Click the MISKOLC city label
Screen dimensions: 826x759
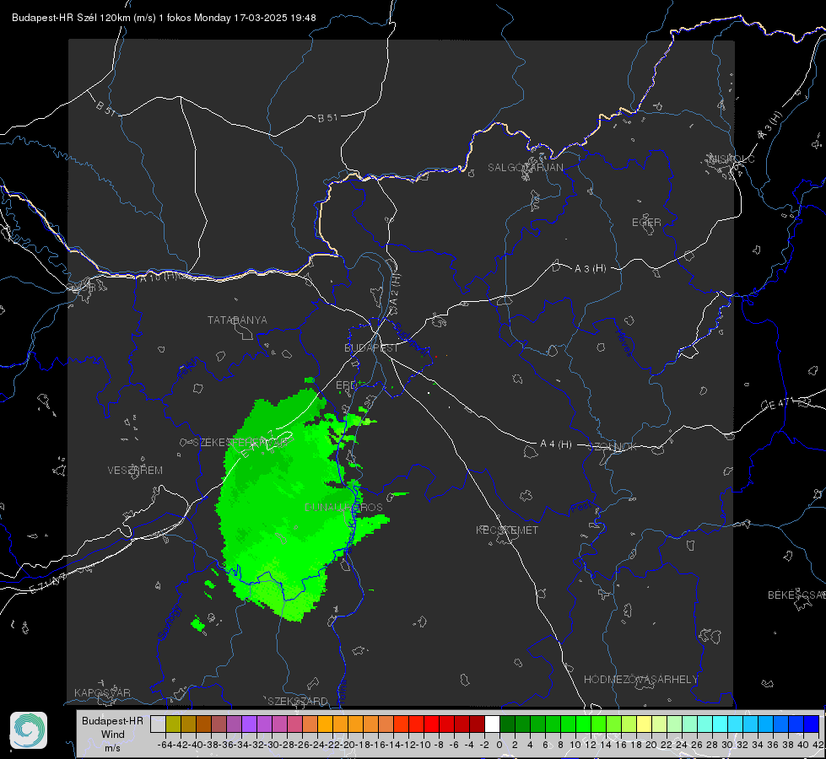click(732, 159)
